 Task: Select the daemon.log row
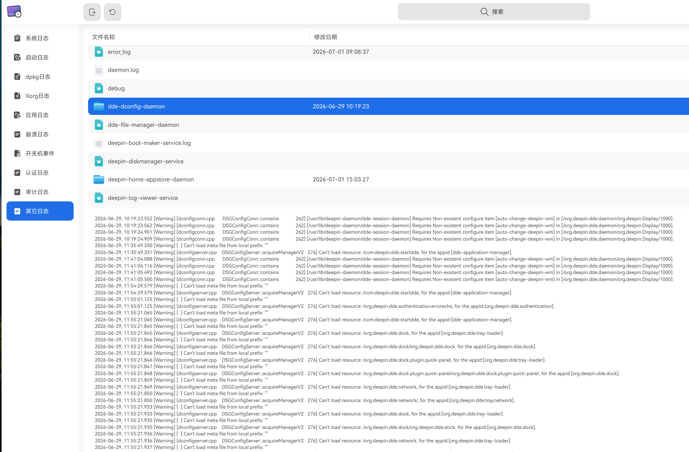point(388,70)
